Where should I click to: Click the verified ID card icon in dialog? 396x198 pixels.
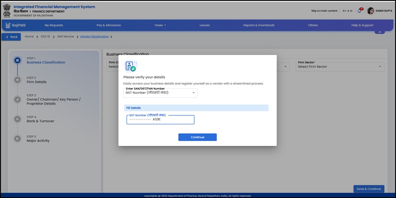(x=131, y=66)
